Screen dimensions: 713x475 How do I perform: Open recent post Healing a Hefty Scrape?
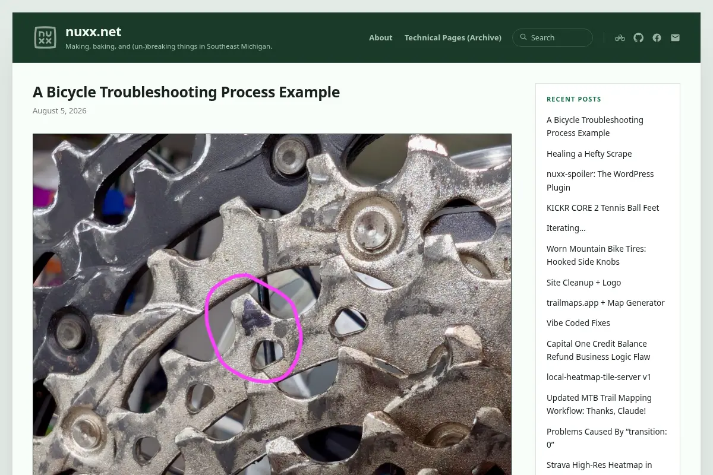(589, 154)
